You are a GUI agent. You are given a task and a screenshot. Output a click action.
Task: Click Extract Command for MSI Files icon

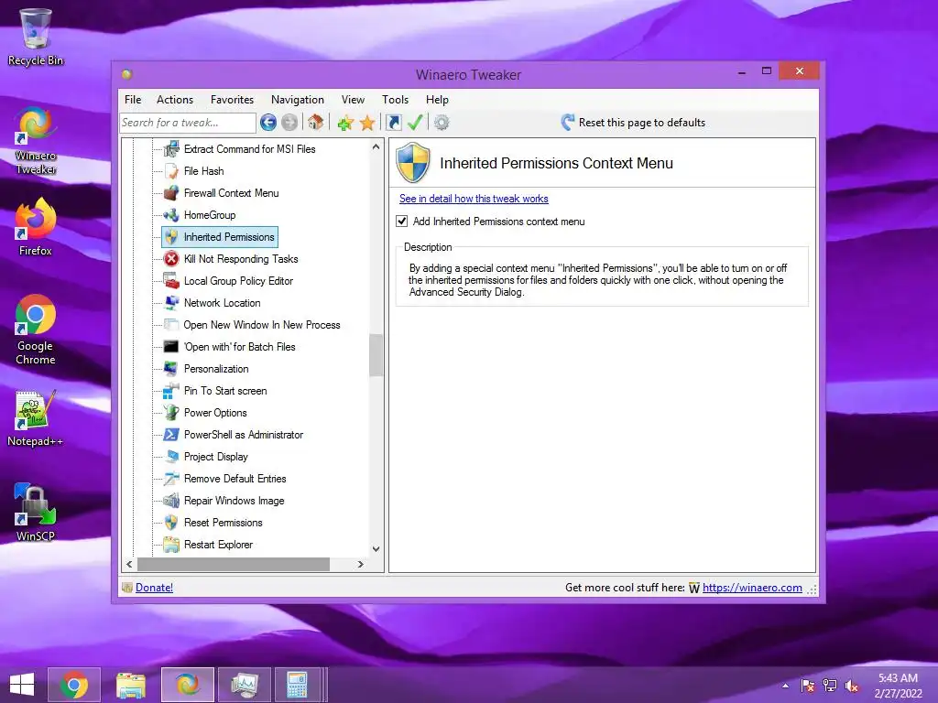(x=171, y=149)
